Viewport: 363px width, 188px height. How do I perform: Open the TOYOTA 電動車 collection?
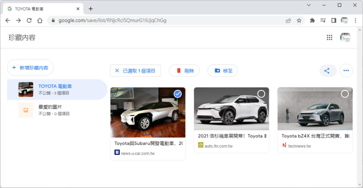point(57,89)
